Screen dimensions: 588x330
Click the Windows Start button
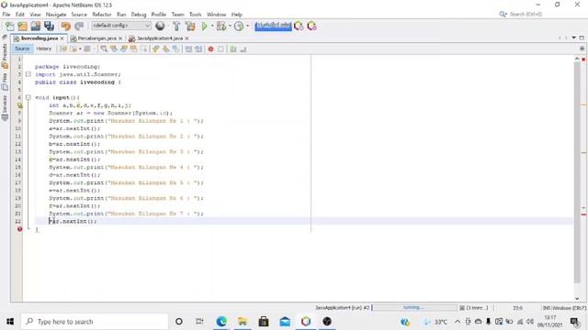(x=10, y=322)
